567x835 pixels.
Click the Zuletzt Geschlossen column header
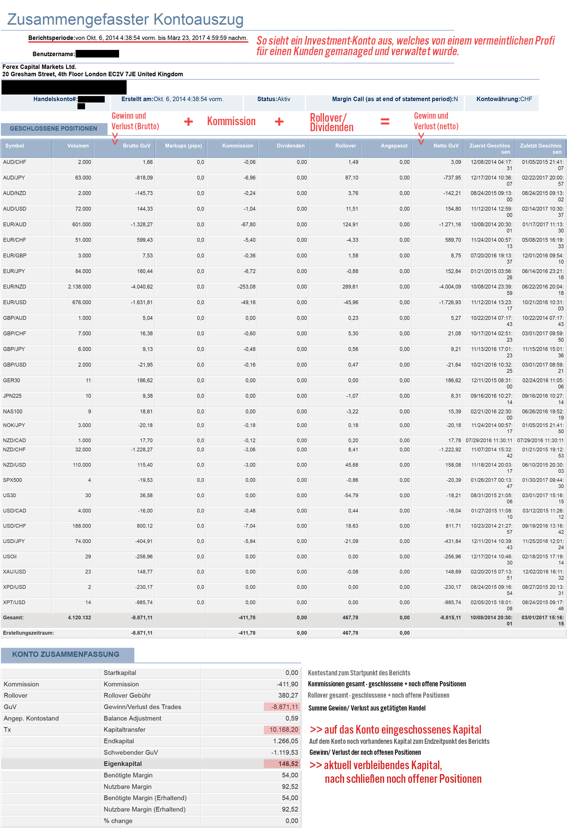[541, 148]
